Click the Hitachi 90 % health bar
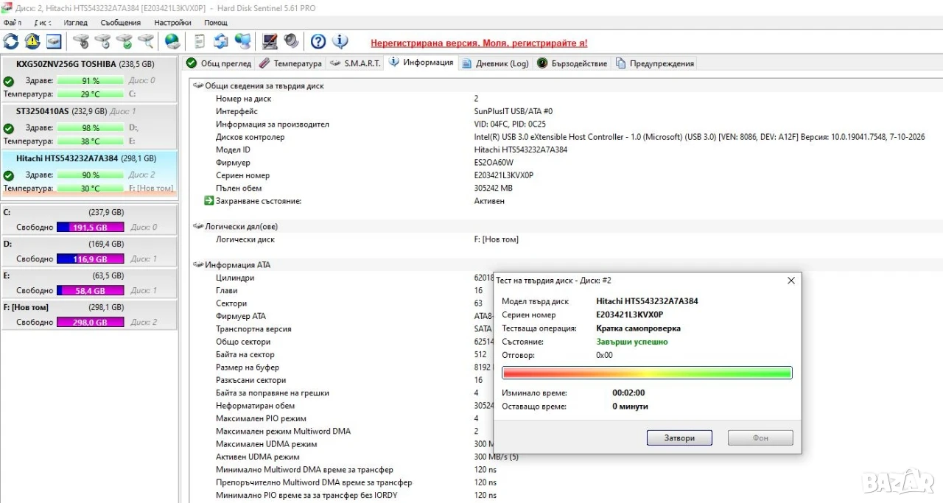 [x=91, y=175]
